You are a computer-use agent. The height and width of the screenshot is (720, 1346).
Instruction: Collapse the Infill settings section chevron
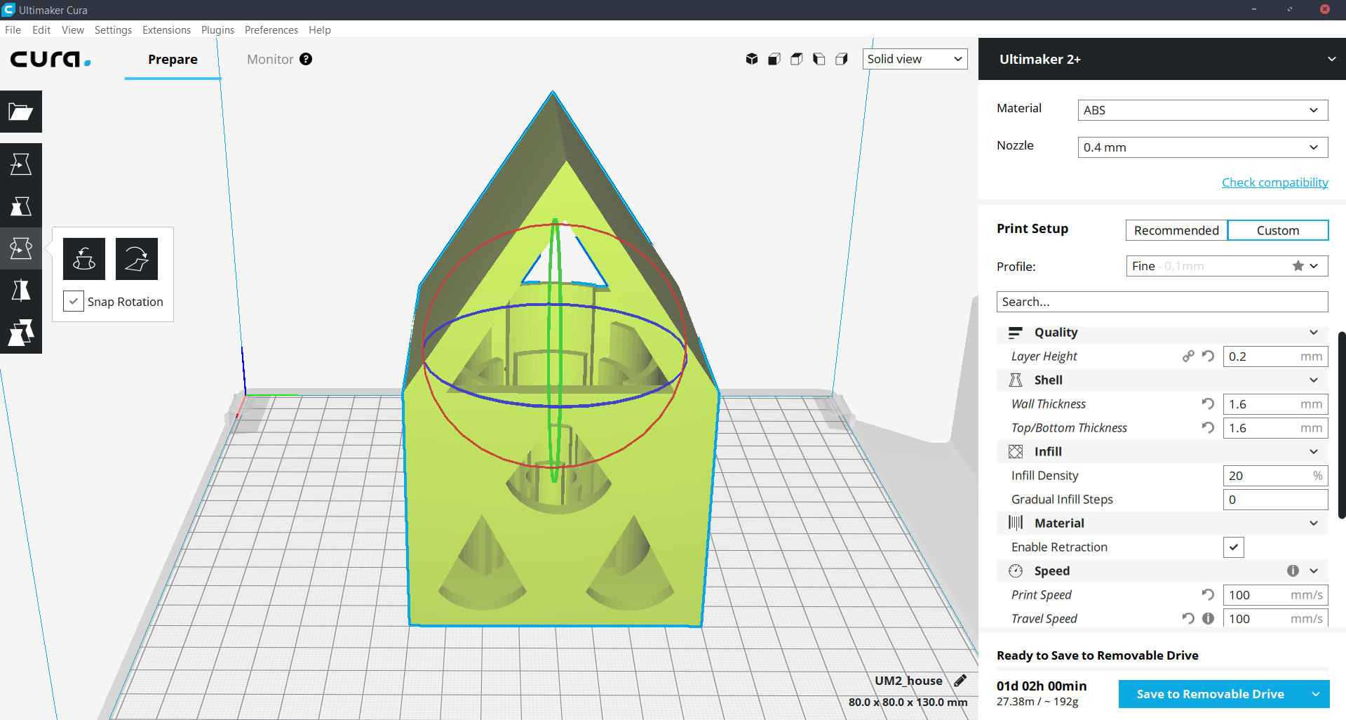coord(1314,452)
